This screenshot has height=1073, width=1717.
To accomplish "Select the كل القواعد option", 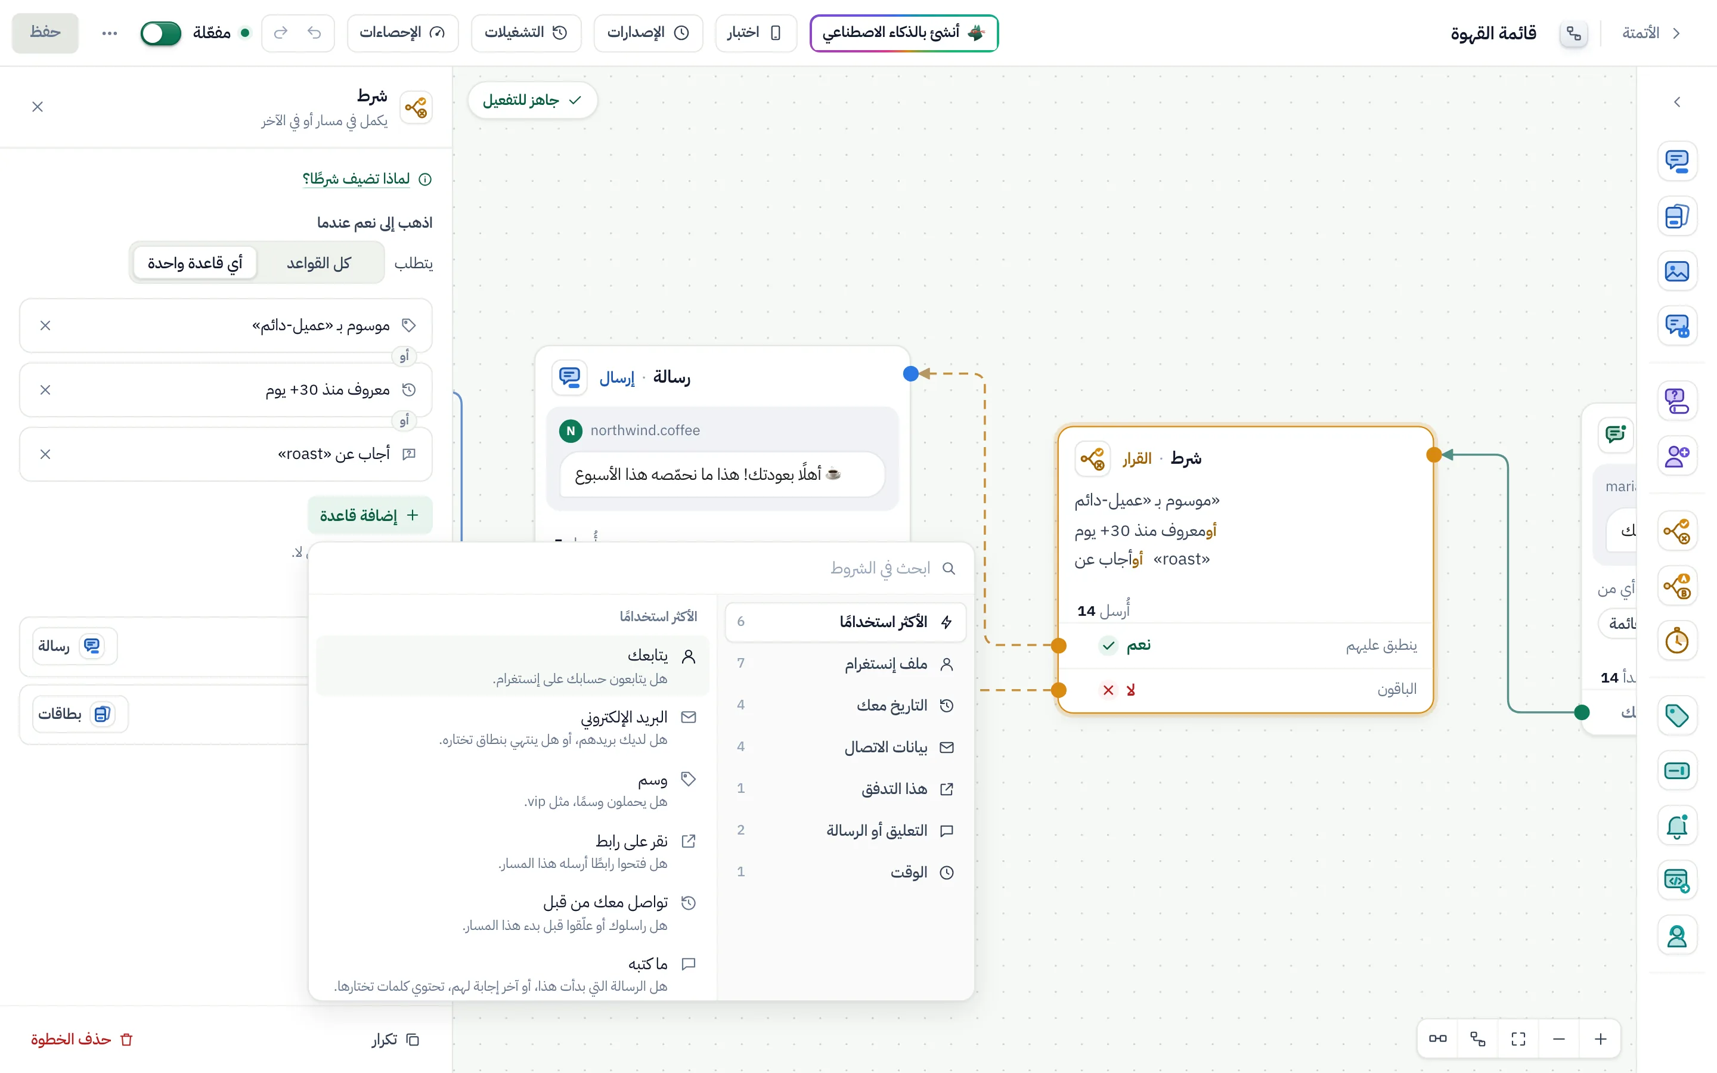I will tap(318, 263).
